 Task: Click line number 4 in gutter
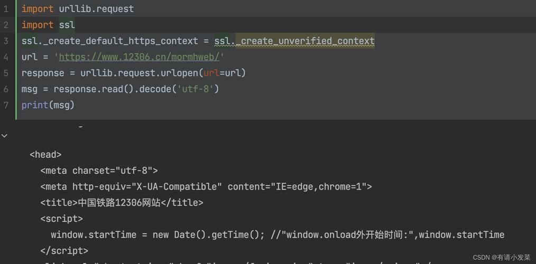click(x=6, y=56)
